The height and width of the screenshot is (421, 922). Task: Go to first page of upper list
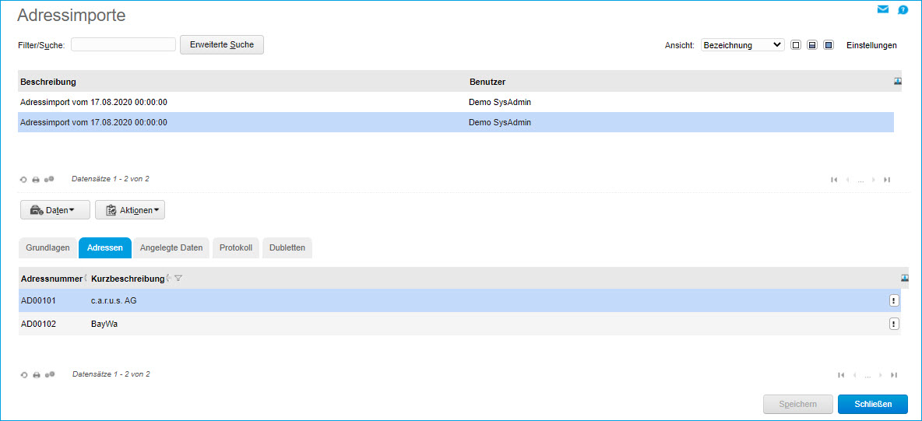(834, 180)
